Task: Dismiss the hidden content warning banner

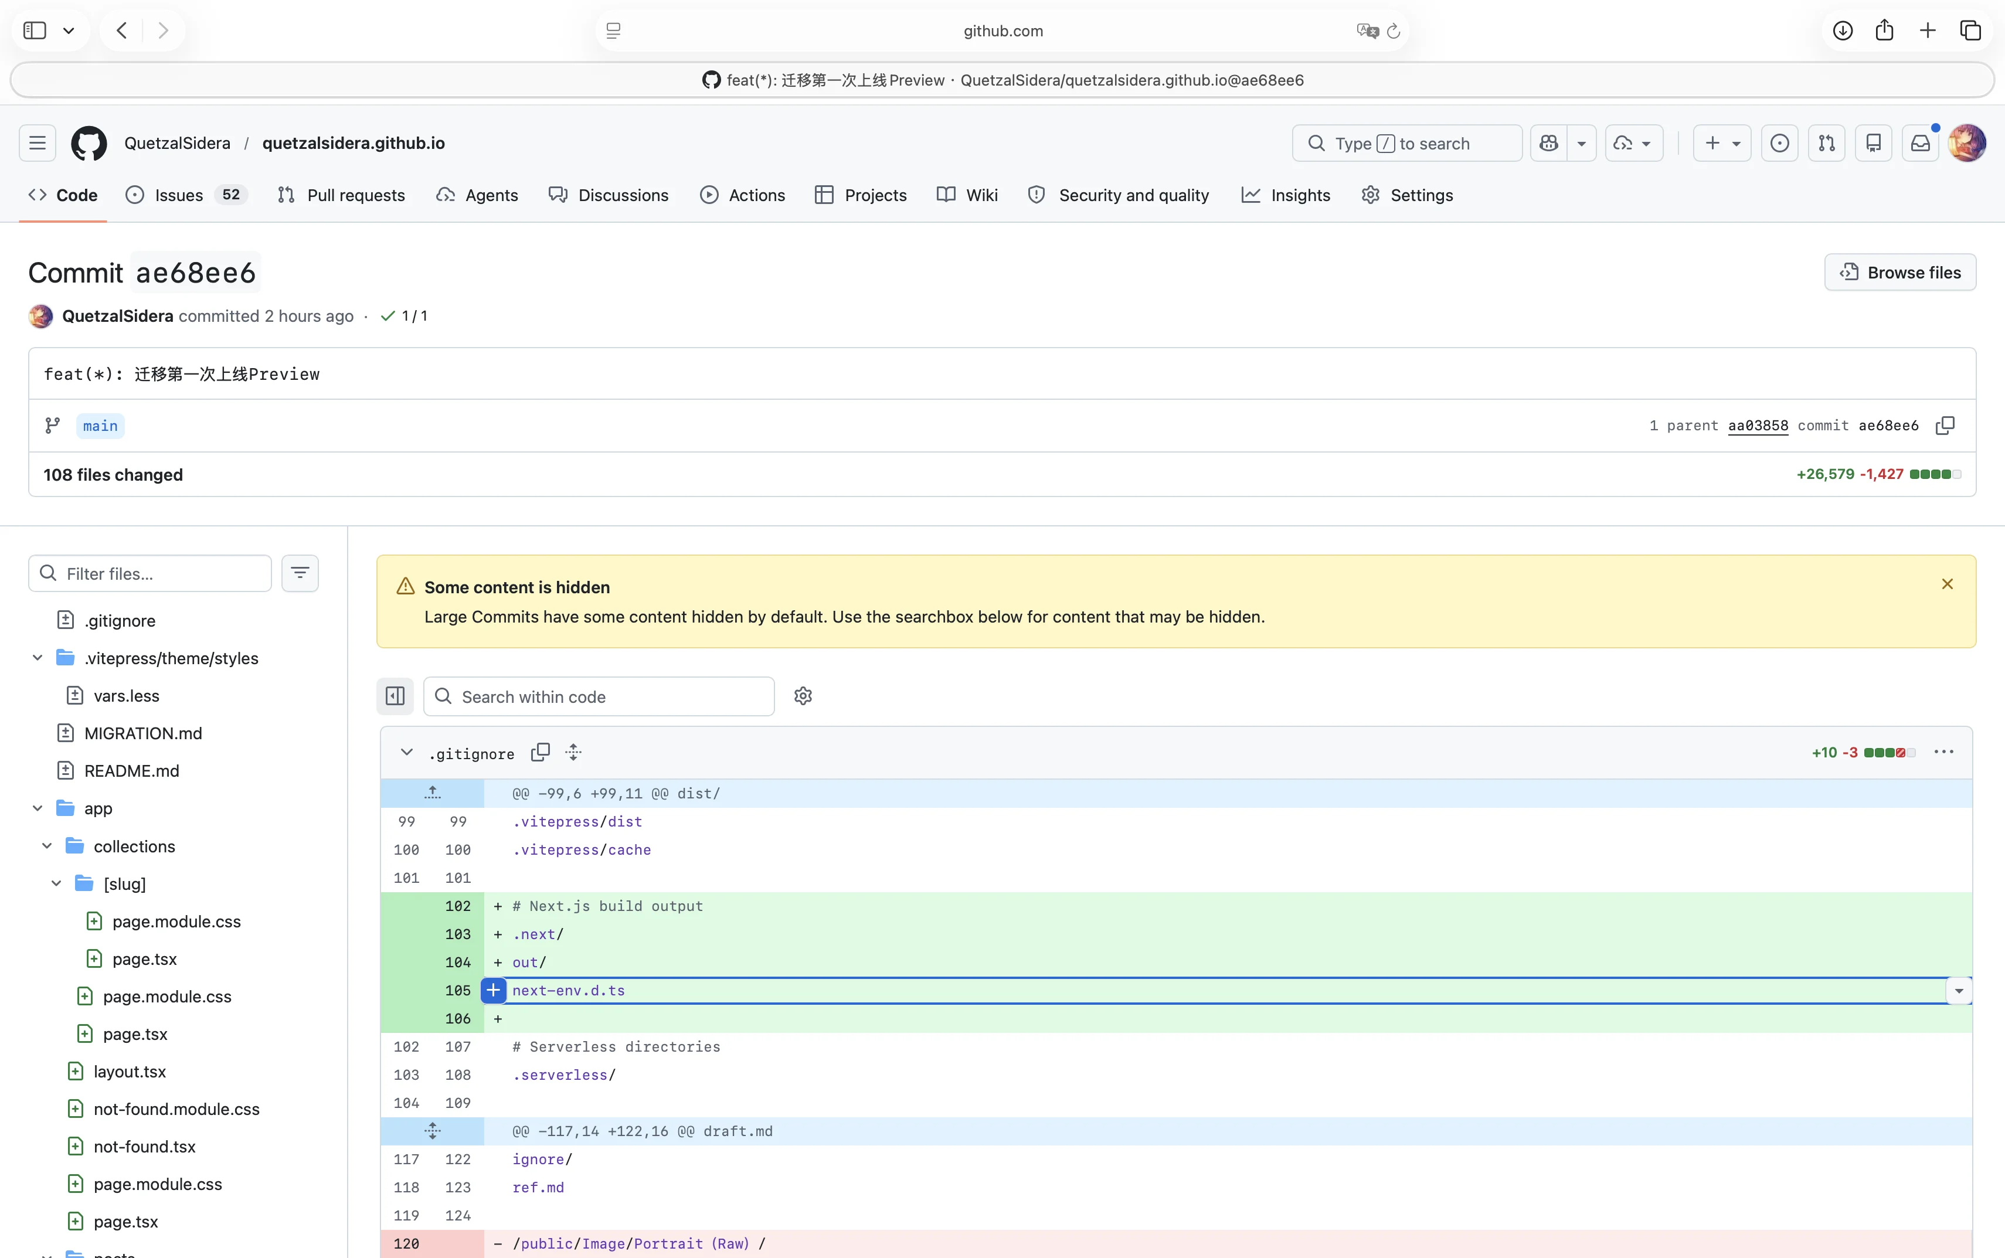Action: (x=1947, y=584)
